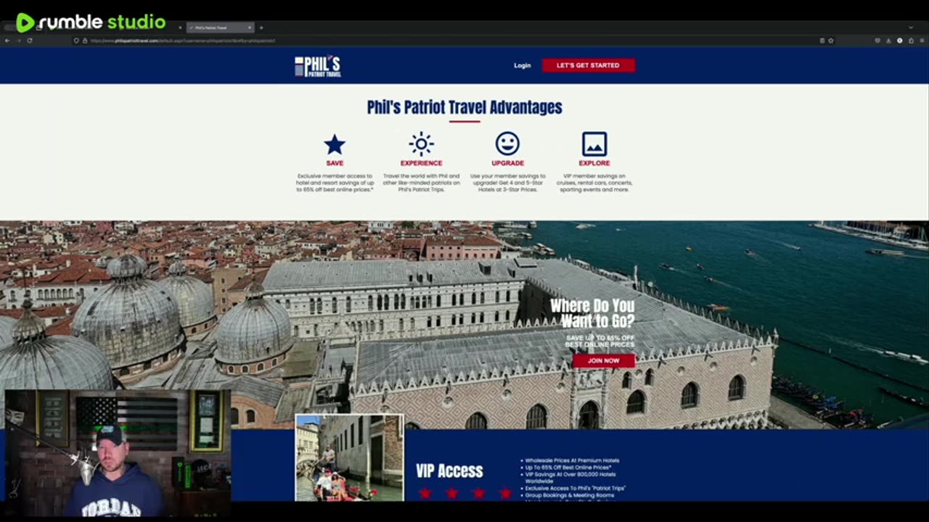
Task: Click SAVE UP TO 65% OFF text
Action: click(600, 338)
